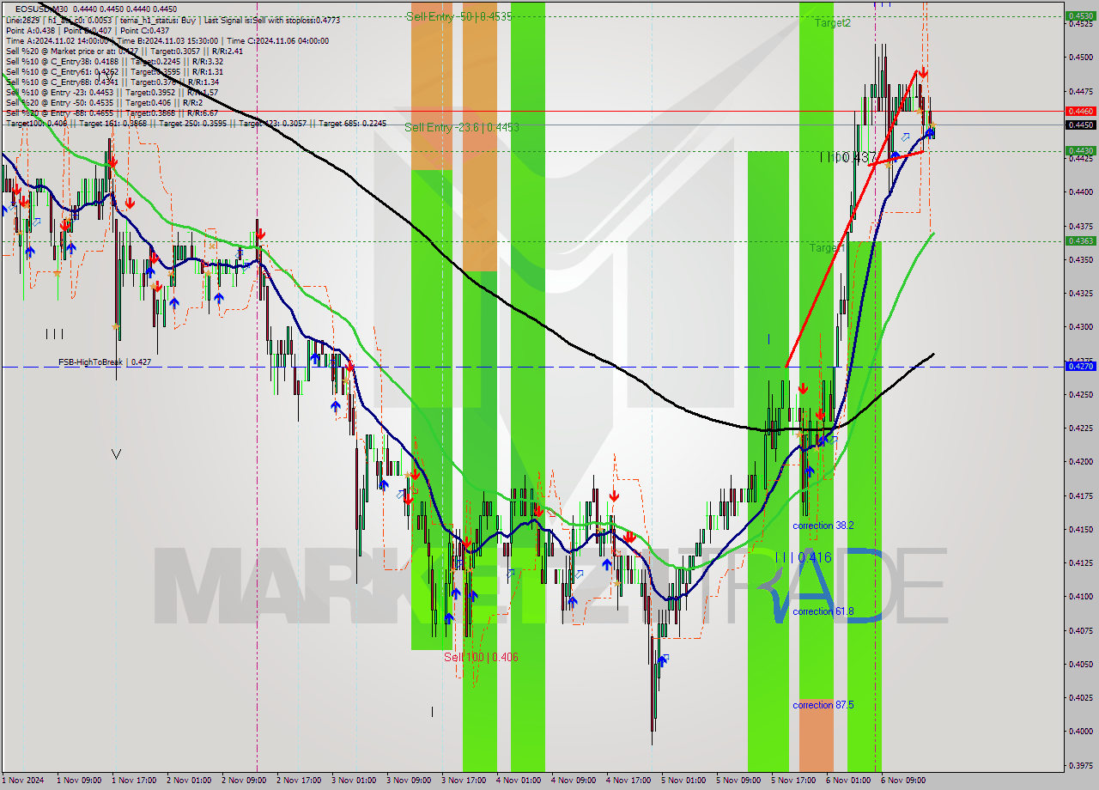1099x790 pixels.
Task: Select the 'Sell %20 @ Entry -50' line
Action: (x=106, y=102)
